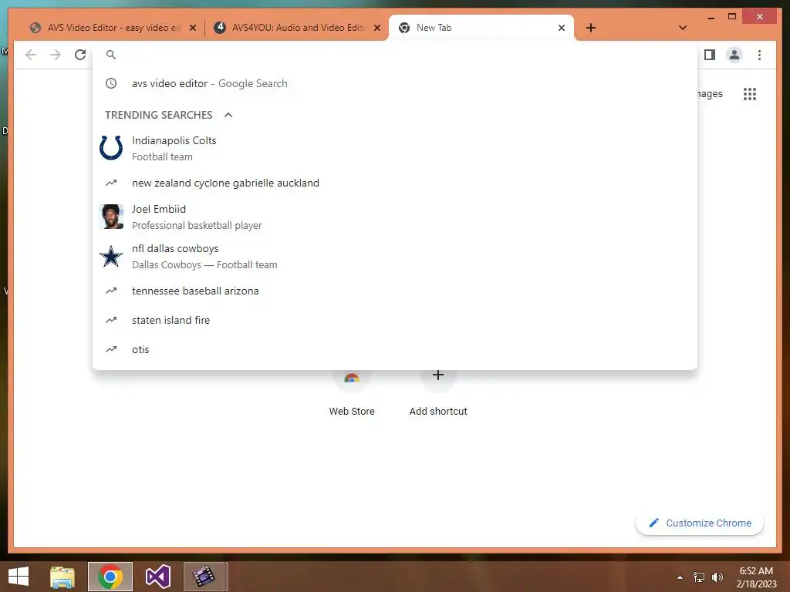Image resolution: width=790 pixels, height=592 pixels.
Task: Open the Google apps grid
Action: [x=750, y=93]
